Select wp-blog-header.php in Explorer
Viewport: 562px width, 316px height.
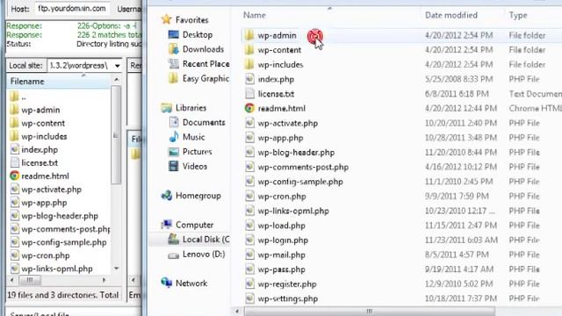pyautogui.click(x=296, y=153)
